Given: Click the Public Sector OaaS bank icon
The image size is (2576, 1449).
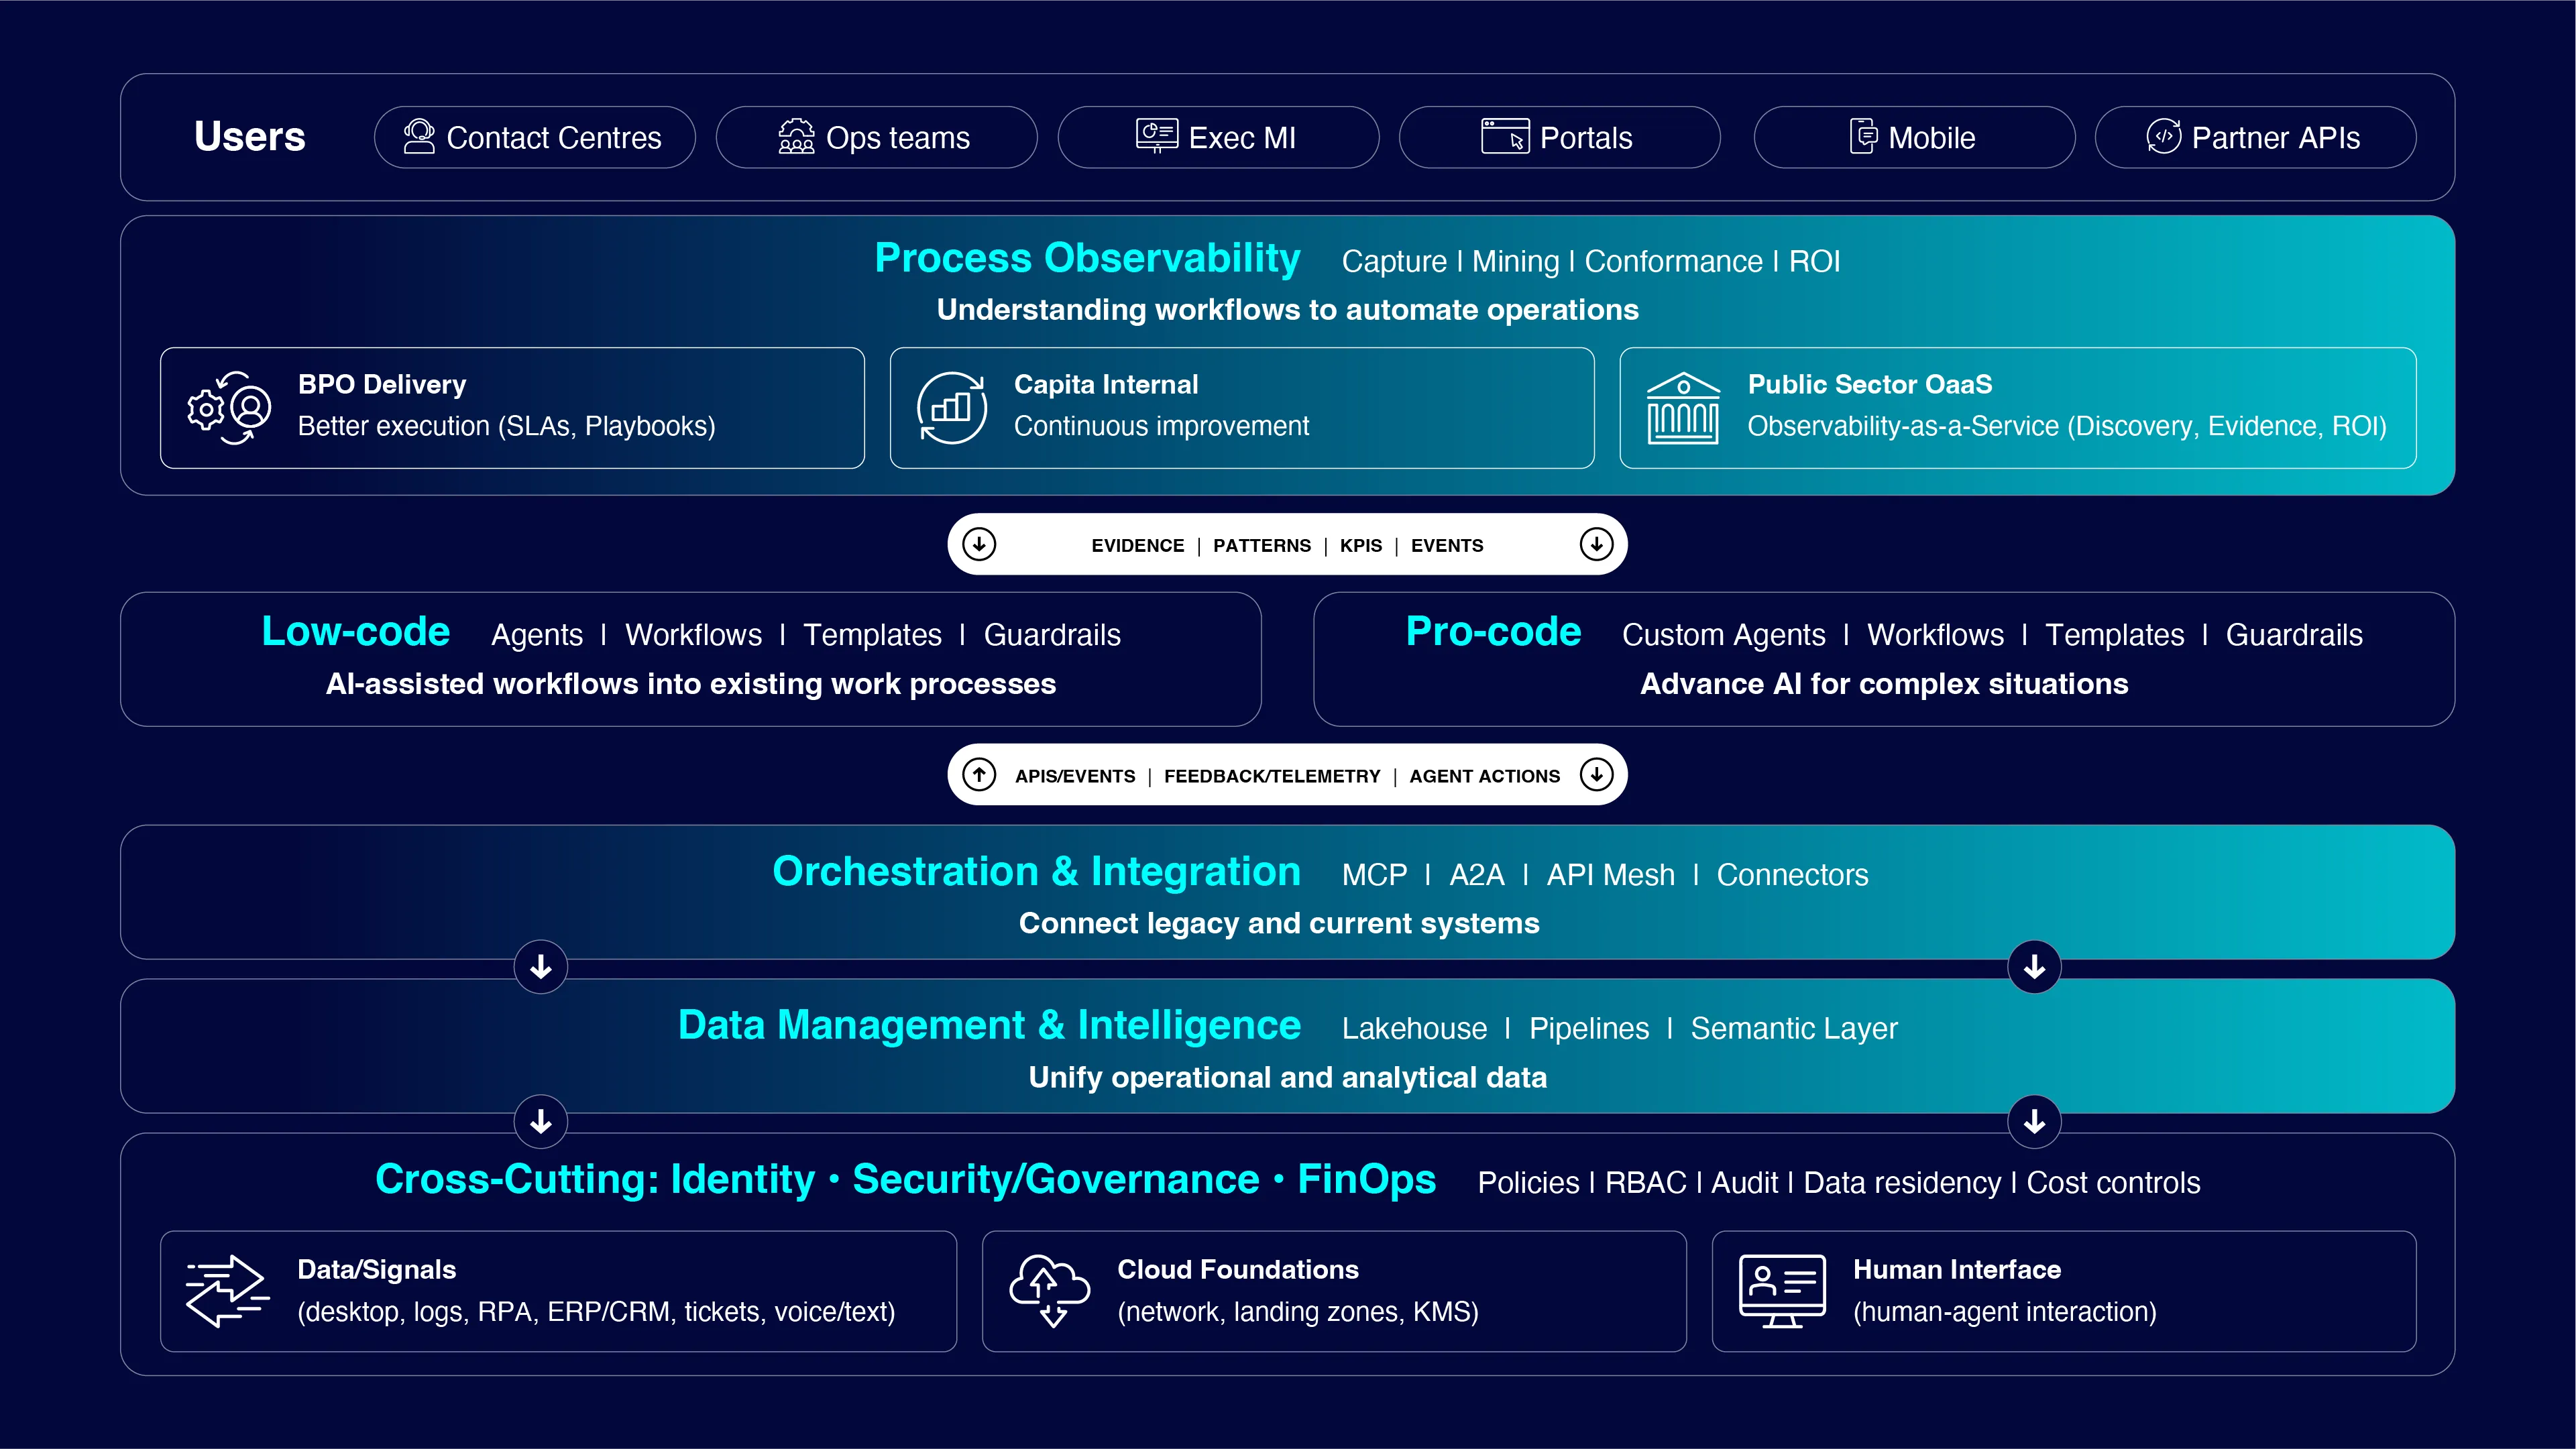Looking at the screenshot, I should coord(1683,407).
